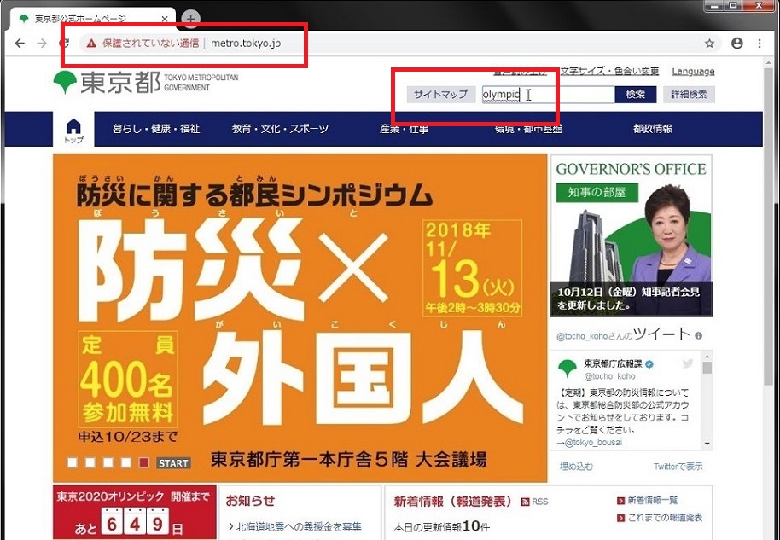Select the first slide indicator square
The image size is (780, 540).
tap(73, 463)
